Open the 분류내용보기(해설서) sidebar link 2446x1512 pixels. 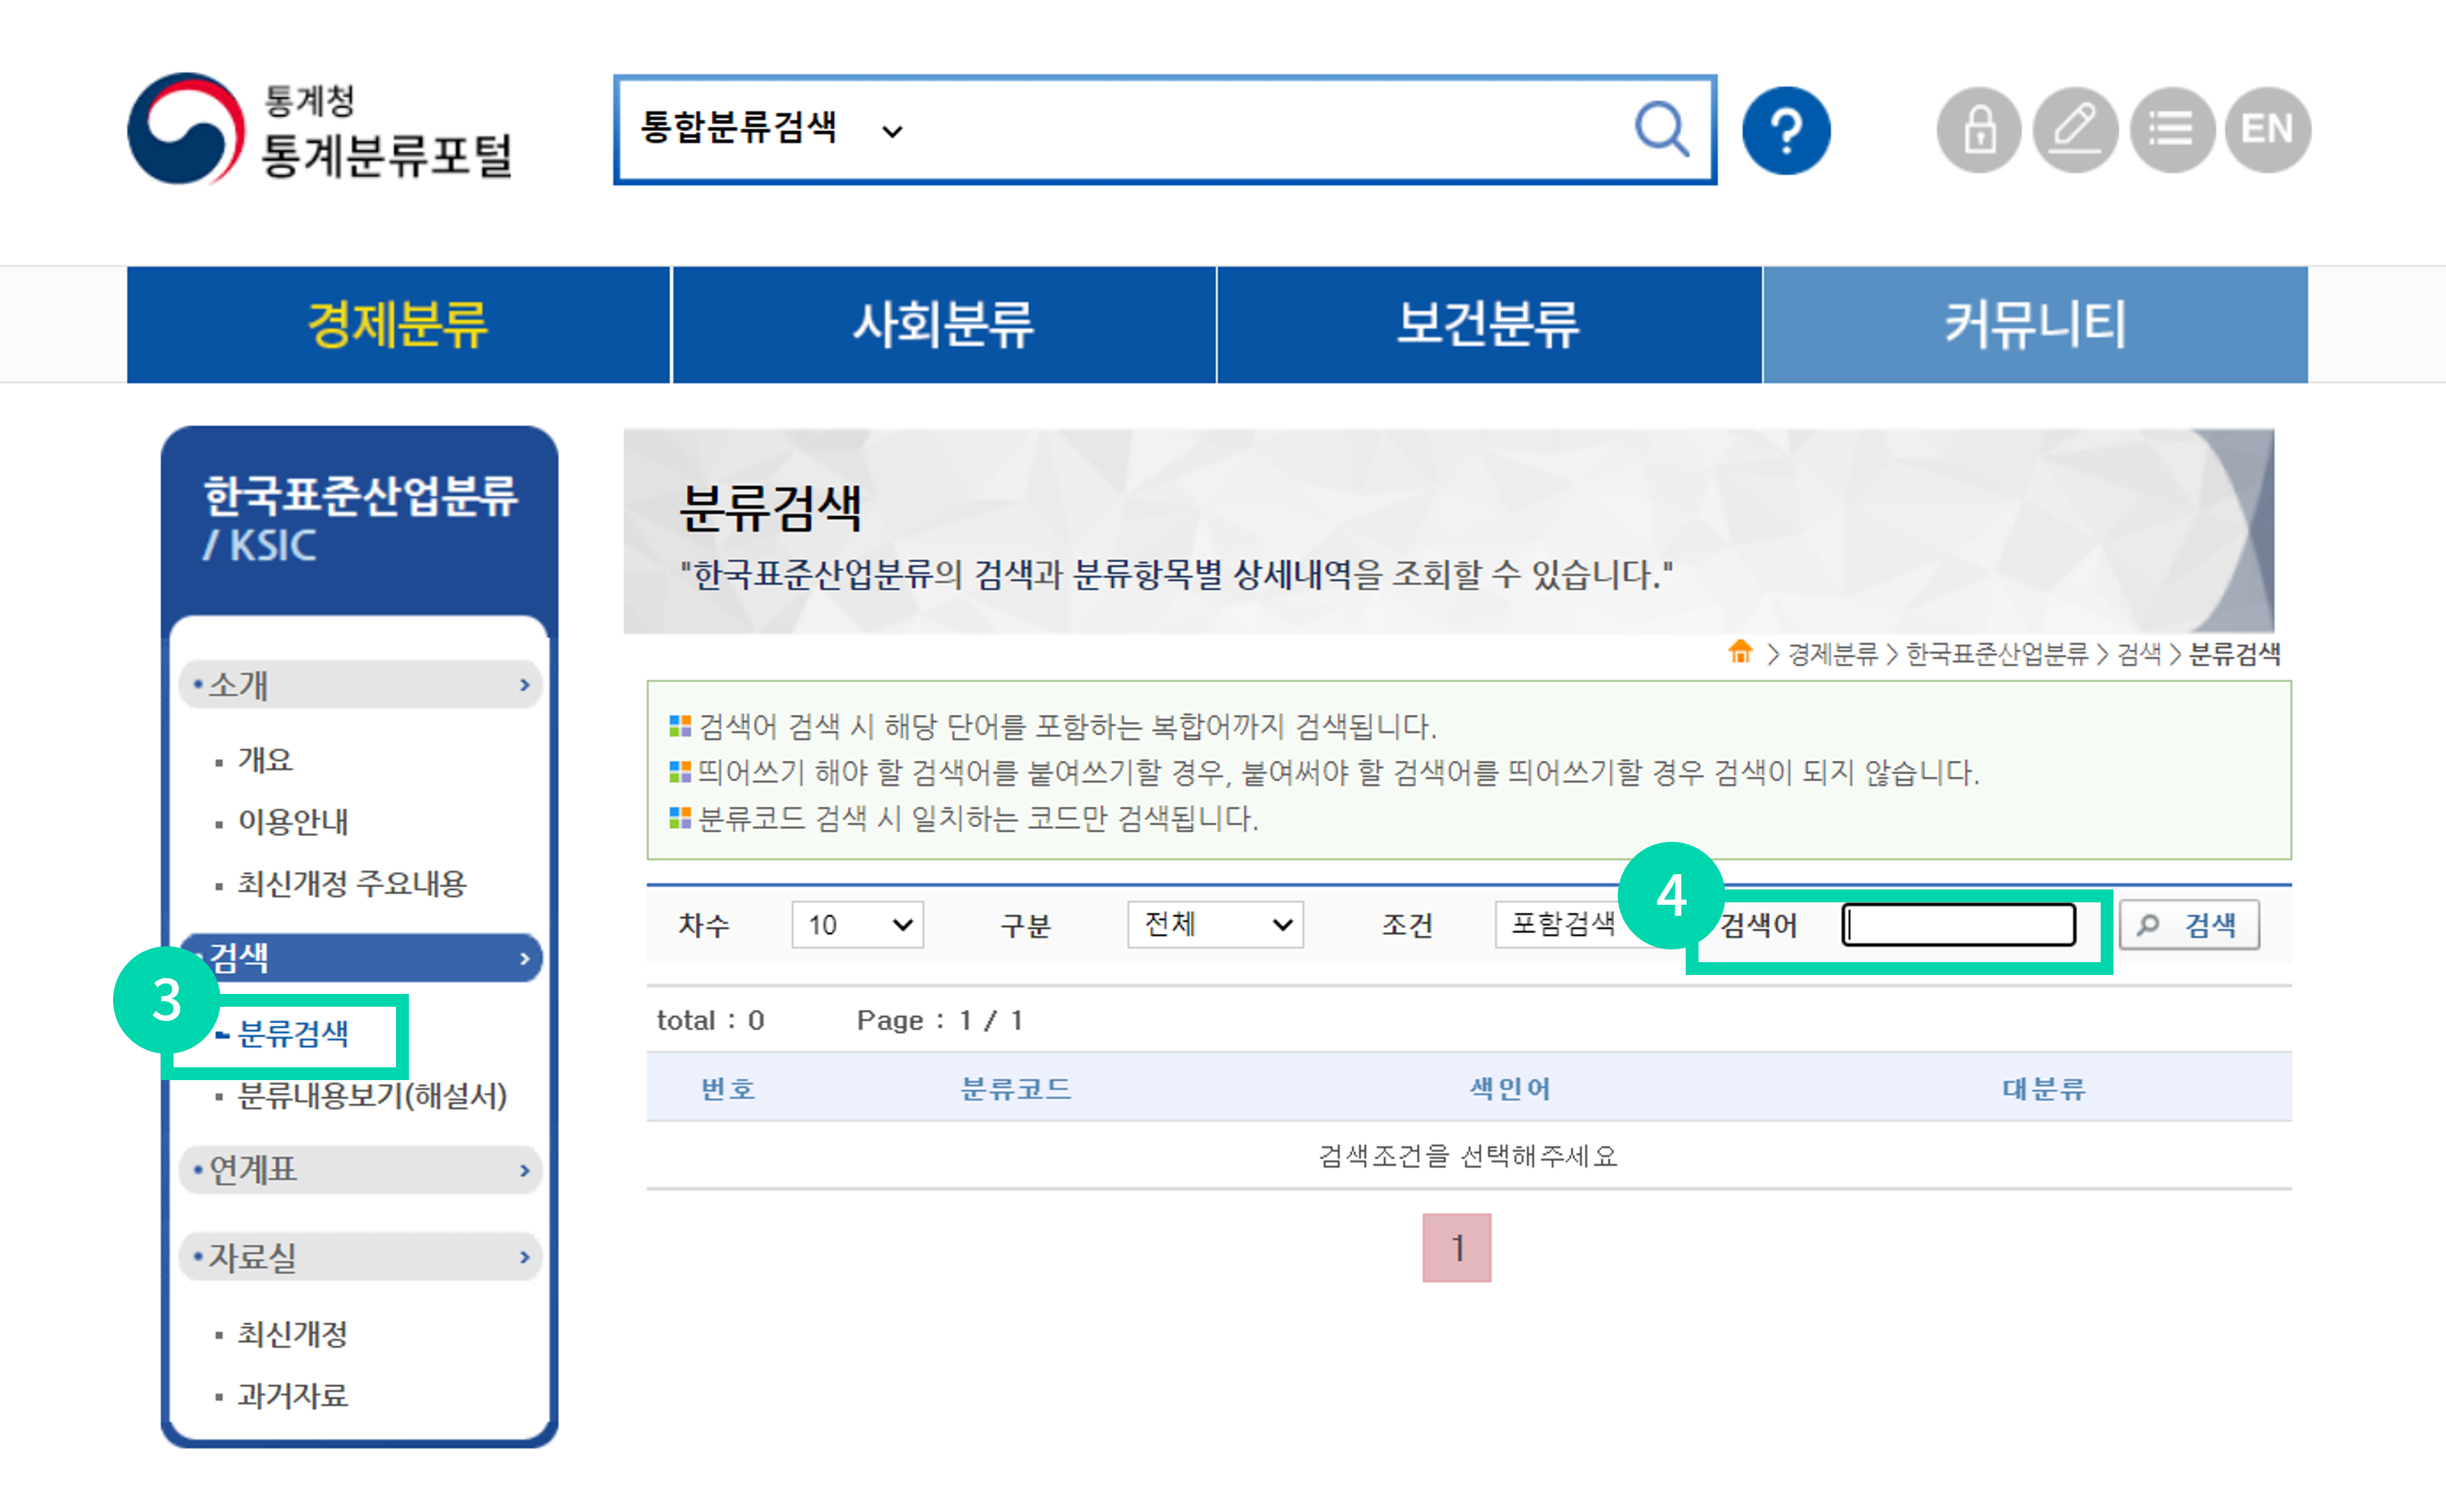[372, 1096]
